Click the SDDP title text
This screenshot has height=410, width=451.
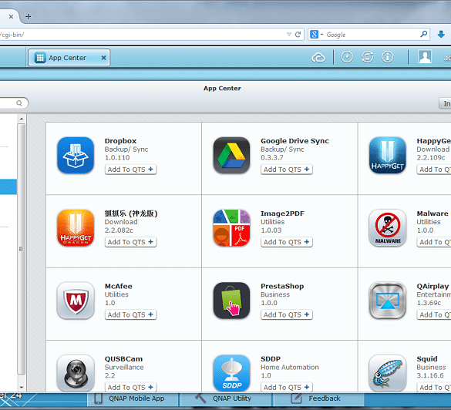pyautogui.click(x=271, y=359)
